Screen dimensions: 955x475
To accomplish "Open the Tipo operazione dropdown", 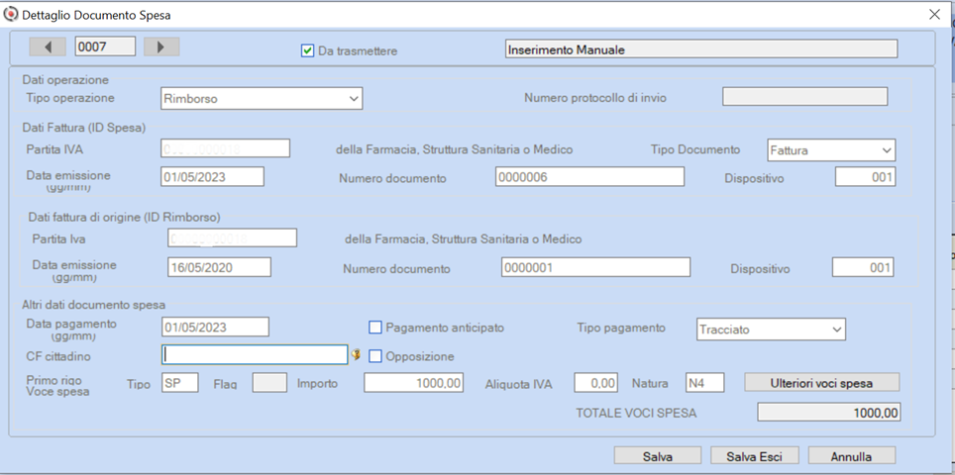I will pos(262,99).
